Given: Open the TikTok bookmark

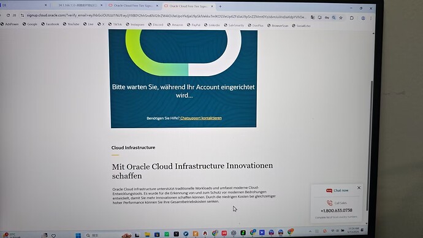Looking at the screenshot, I should (115, 25).
